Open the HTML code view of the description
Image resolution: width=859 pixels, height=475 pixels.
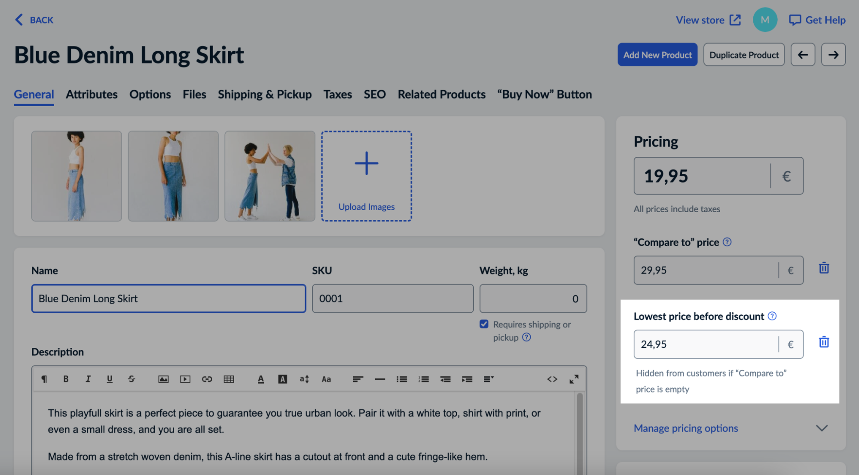point(553,379)
